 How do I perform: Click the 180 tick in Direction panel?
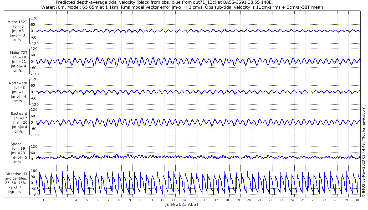point(33,170)
